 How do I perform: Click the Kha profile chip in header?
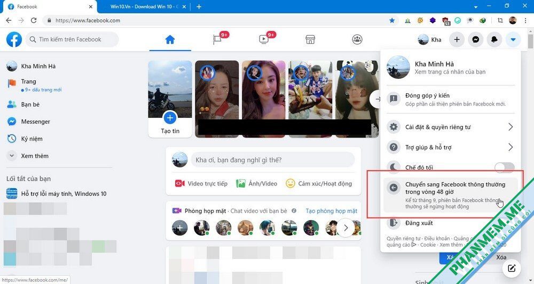430,40
